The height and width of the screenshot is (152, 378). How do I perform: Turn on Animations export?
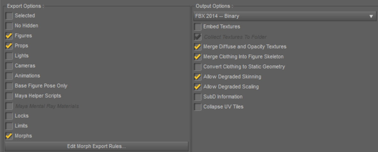[x=9, y=76]
